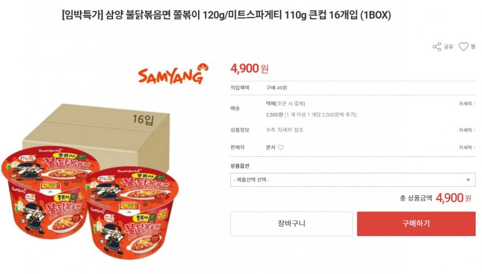Click the red 구매하기 buy button
The height and width of the screenshot is (274, 482).
[416, 224]
